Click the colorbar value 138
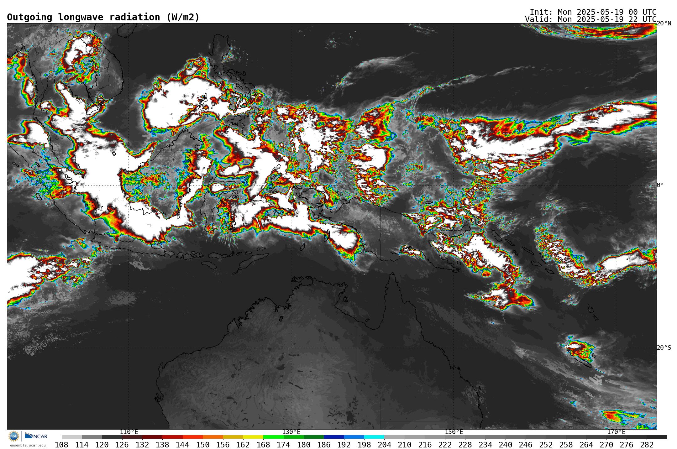677x449 pixels. click(162, 445)
